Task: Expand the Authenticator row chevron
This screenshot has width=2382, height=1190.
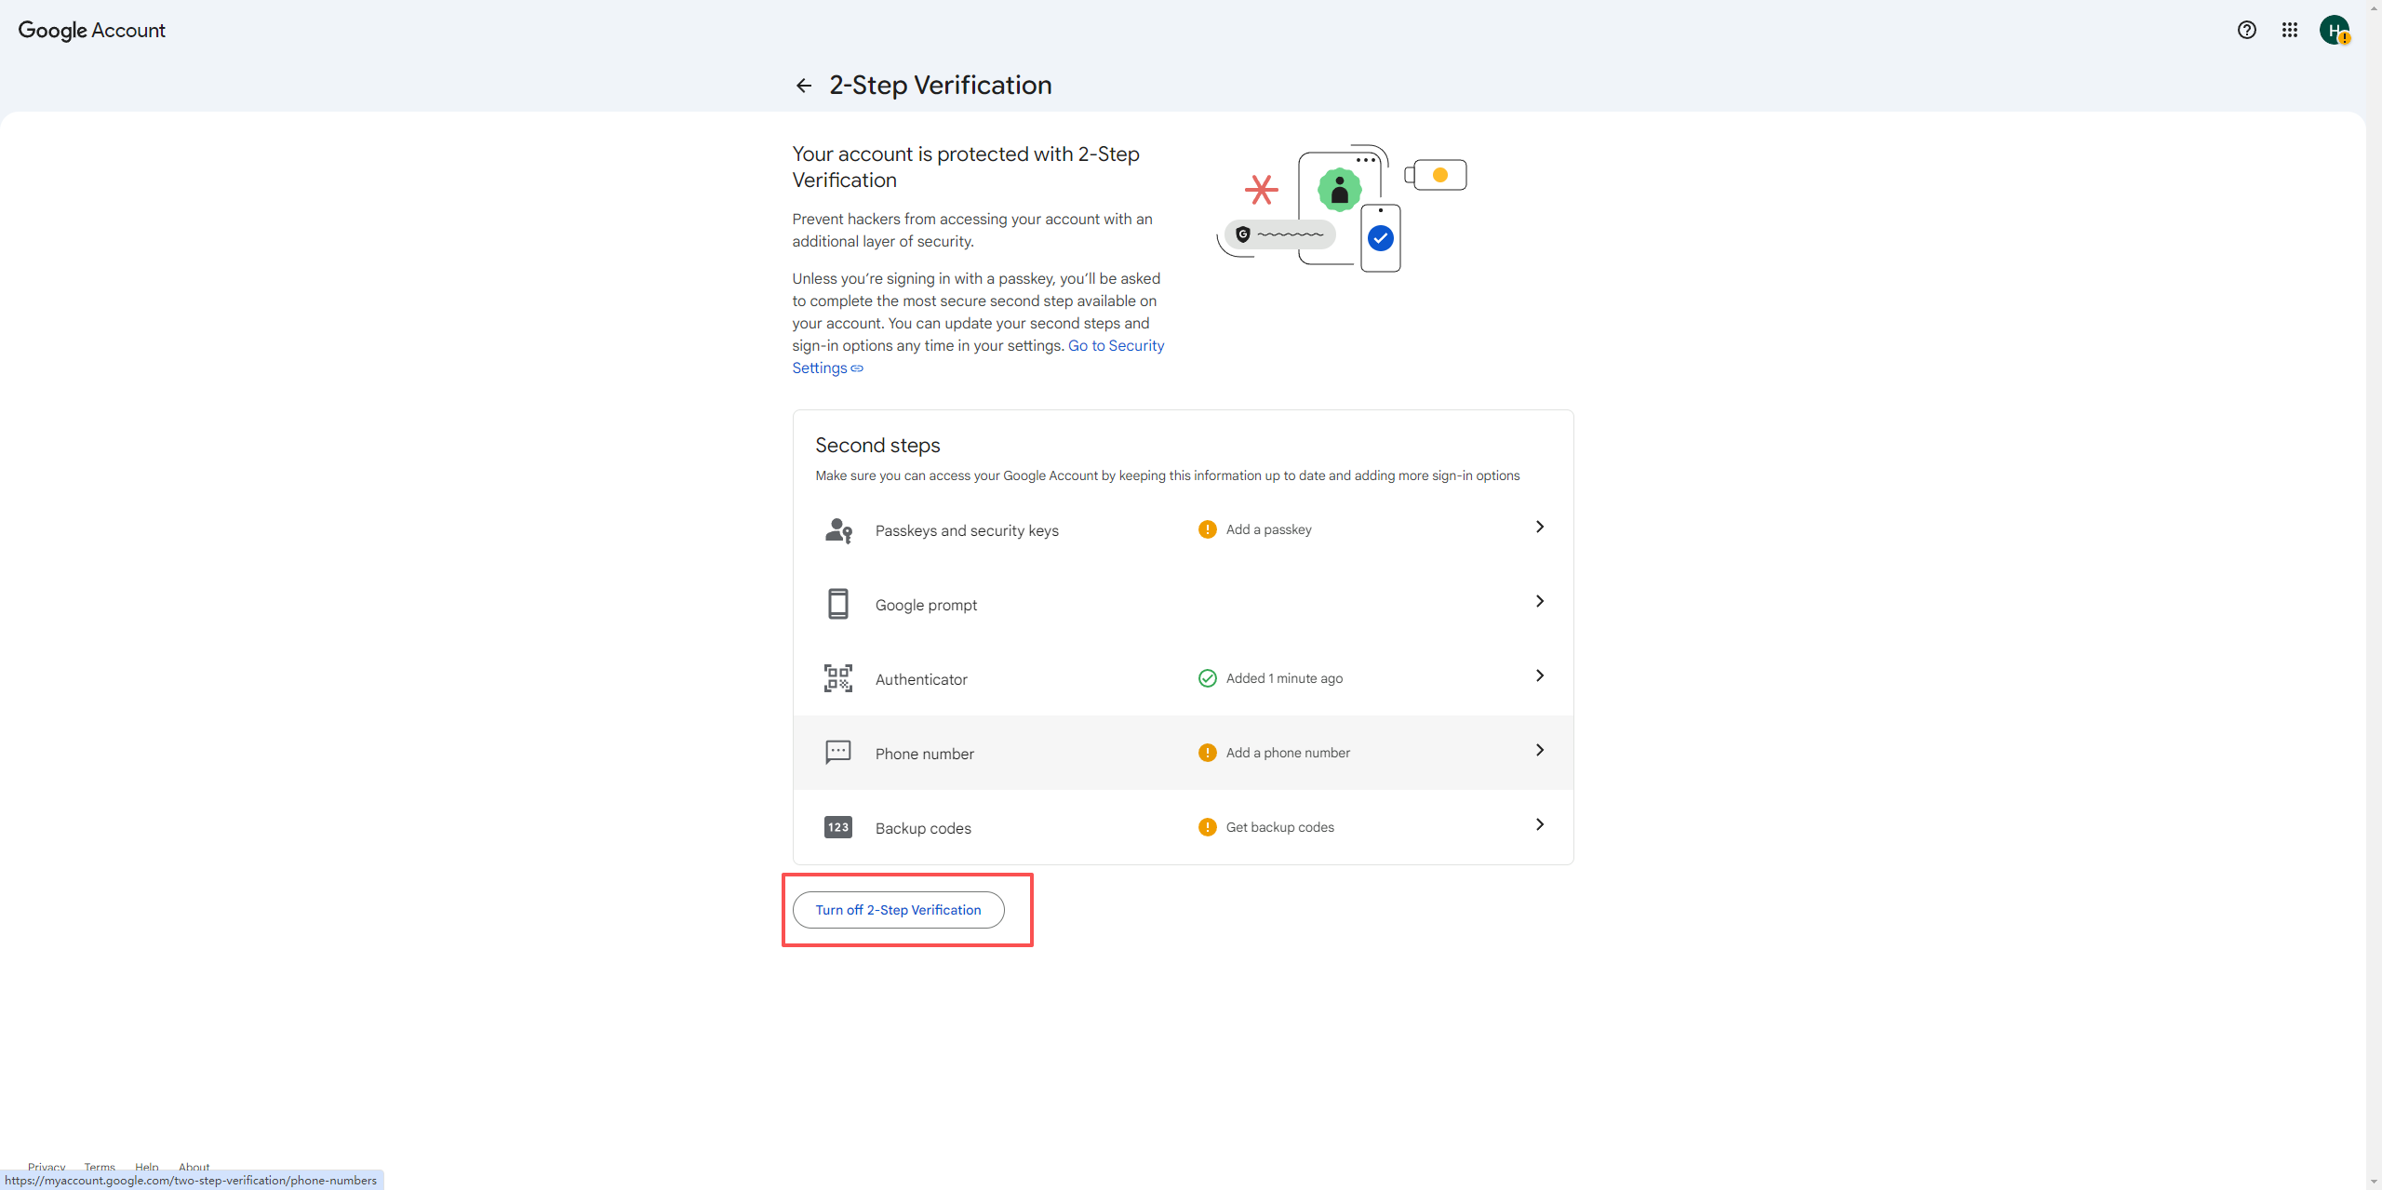Action: (x=1540, y=675)
